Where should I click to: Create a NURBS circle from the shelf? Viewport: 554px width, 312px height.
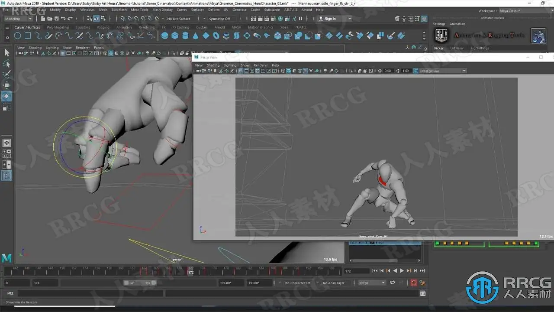tap(18, 36)
